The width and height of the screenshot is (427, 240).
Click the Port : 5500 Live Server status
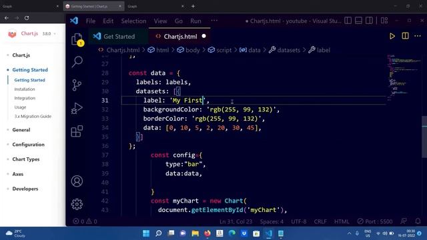(x=375, y=221)
